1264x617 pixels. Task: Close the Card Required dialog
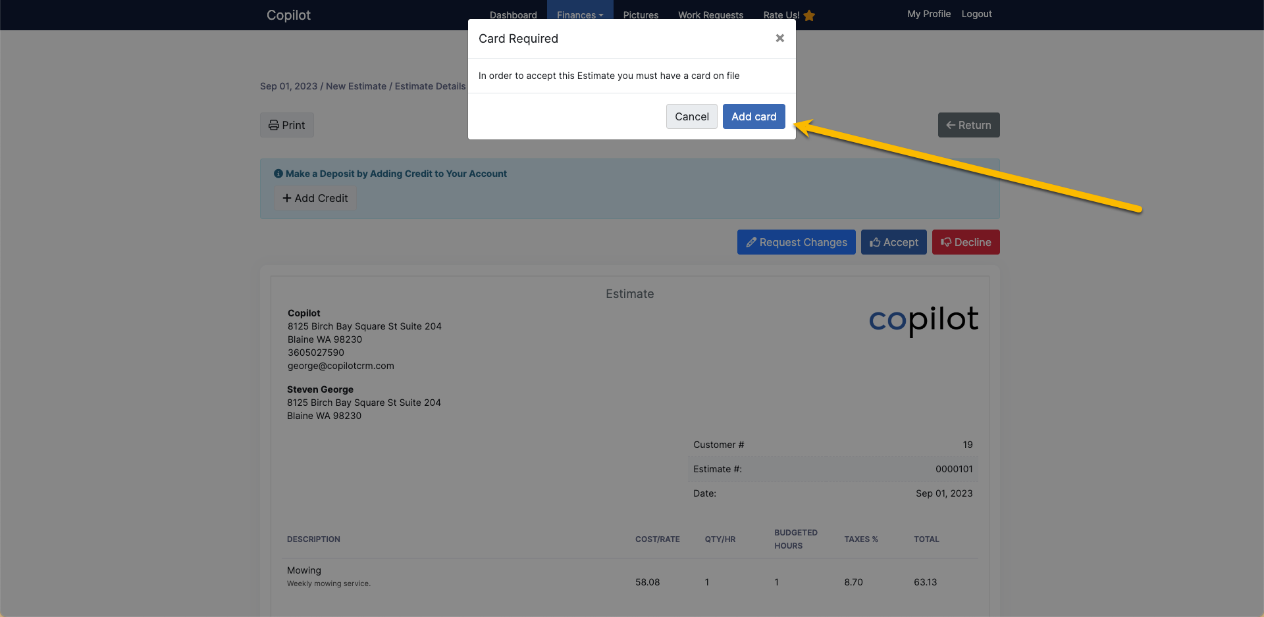779,38
